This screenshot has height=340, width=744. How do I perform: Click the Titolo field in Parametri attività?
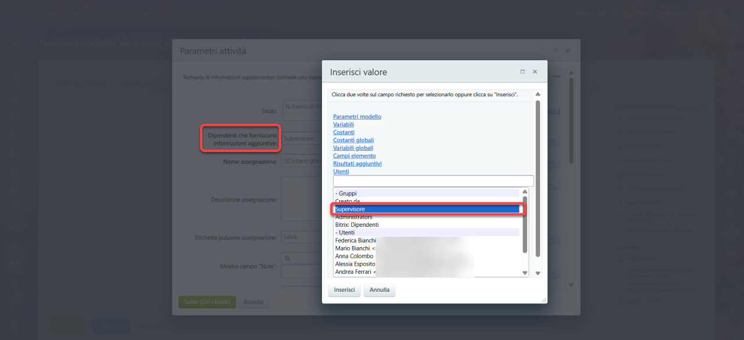point(302,110)
